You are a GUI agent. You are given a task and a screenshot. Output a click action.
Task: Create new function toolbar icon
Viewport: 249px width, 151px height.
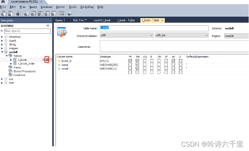point(54,13)
